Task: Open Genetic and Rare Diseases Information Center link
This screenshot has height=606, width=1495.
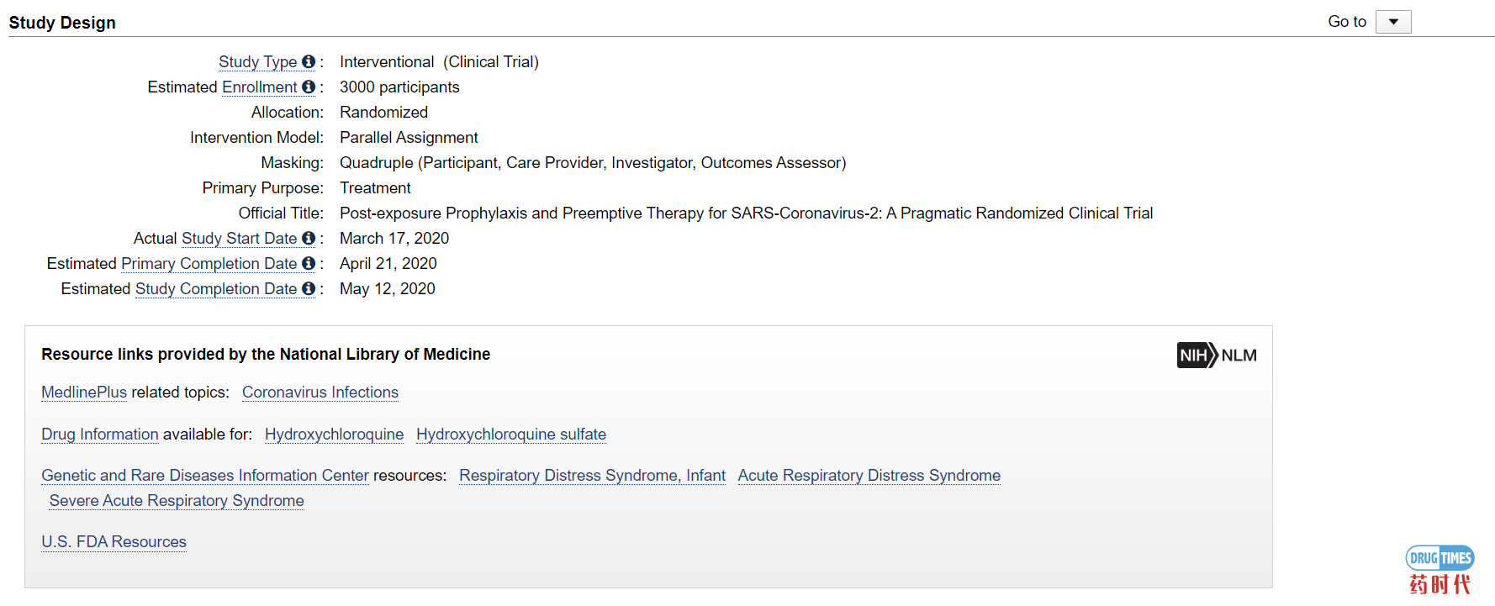Action: click(205, 476)
